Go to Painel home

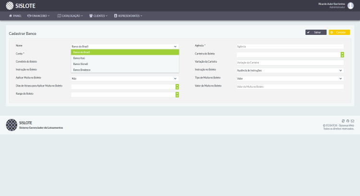coord(15,16)
